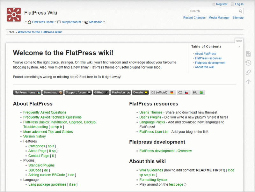
Task: Open Recent Changes page
Action: coord(194,18)
